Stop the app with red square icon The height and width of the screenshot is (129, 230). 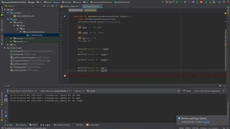click(201, 2)
